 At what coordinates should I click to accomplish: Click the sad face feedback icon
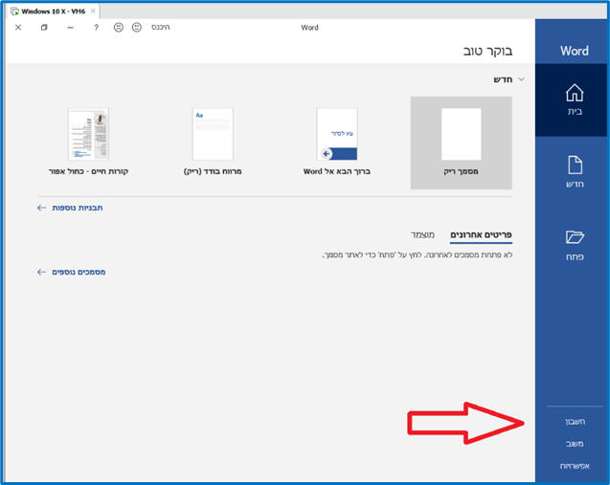(x=119, y=28)
